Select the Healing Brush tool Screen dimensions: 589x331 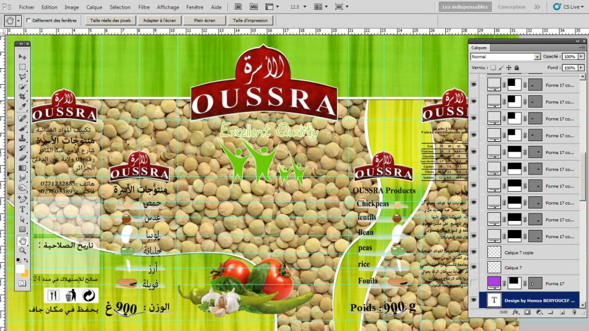click(x=22, y=118)
